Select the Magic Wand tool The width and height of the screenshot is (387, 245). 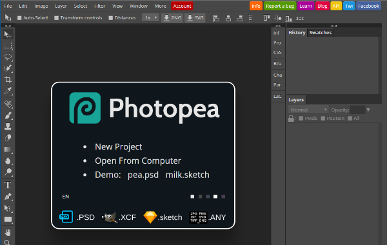[8, 68]
